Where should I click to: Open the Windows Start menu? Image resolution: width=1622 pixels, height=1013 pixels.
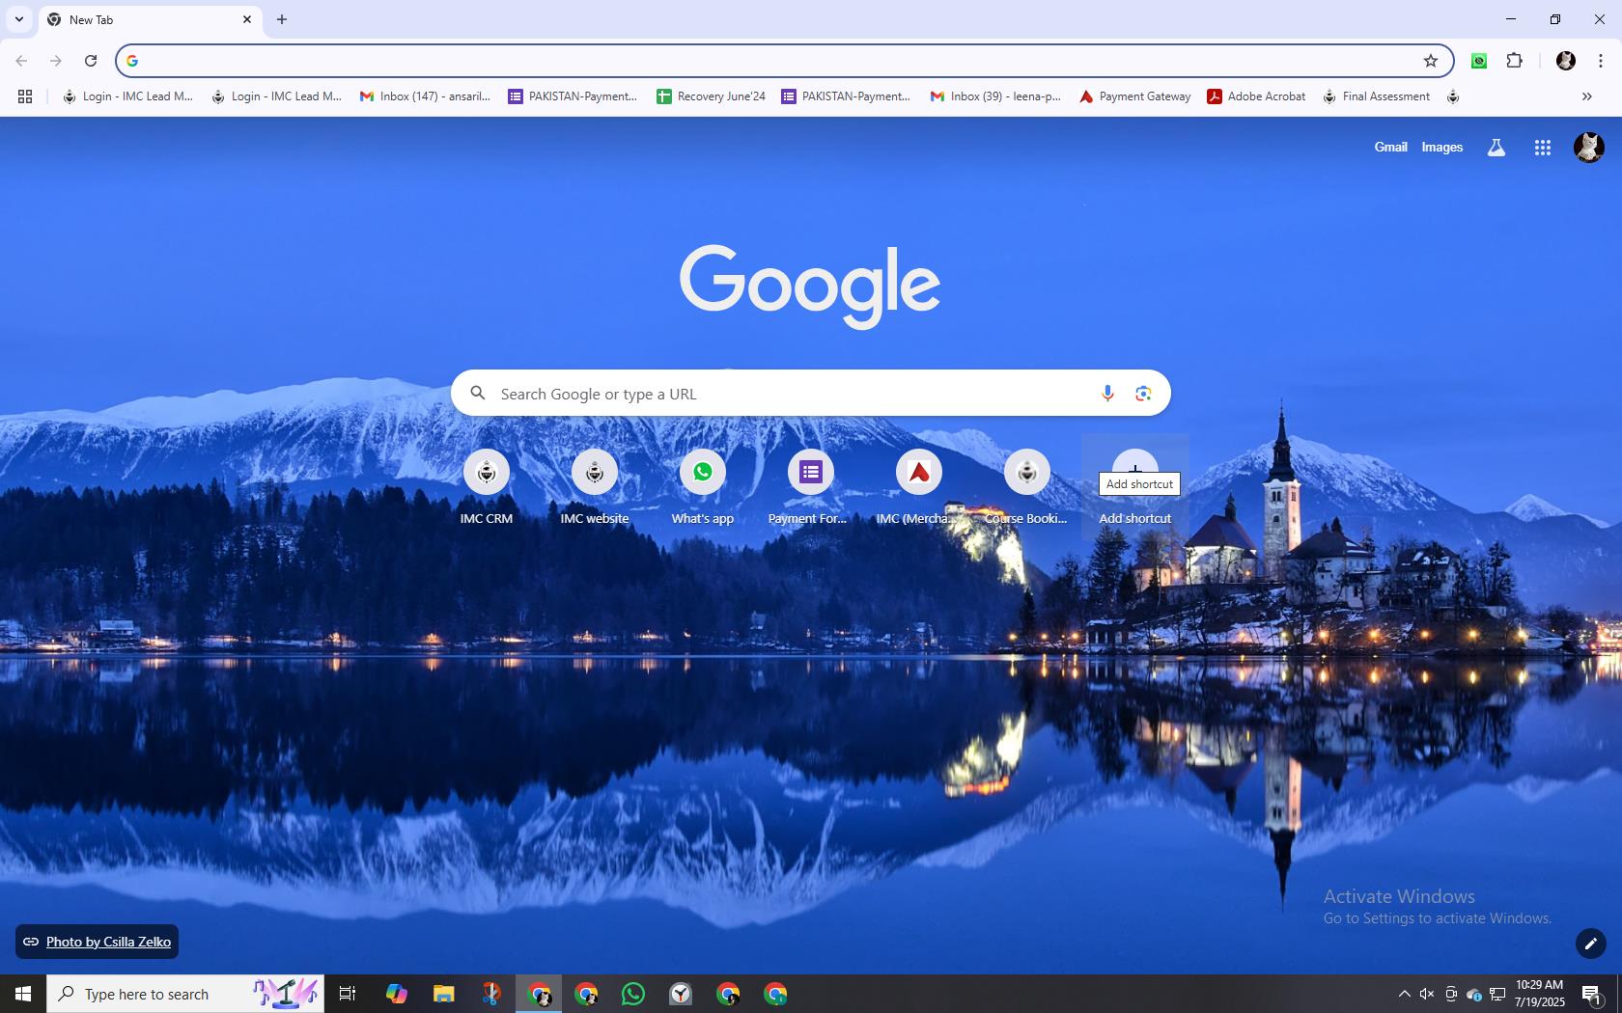pyautogui.click(x=23, y=994)
